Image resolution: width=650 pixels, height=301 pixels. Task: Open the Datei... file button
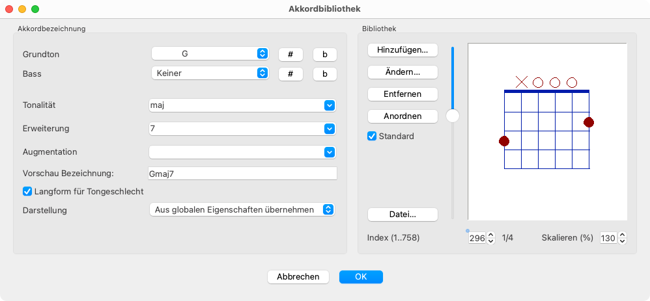click(x=403, y=215)
